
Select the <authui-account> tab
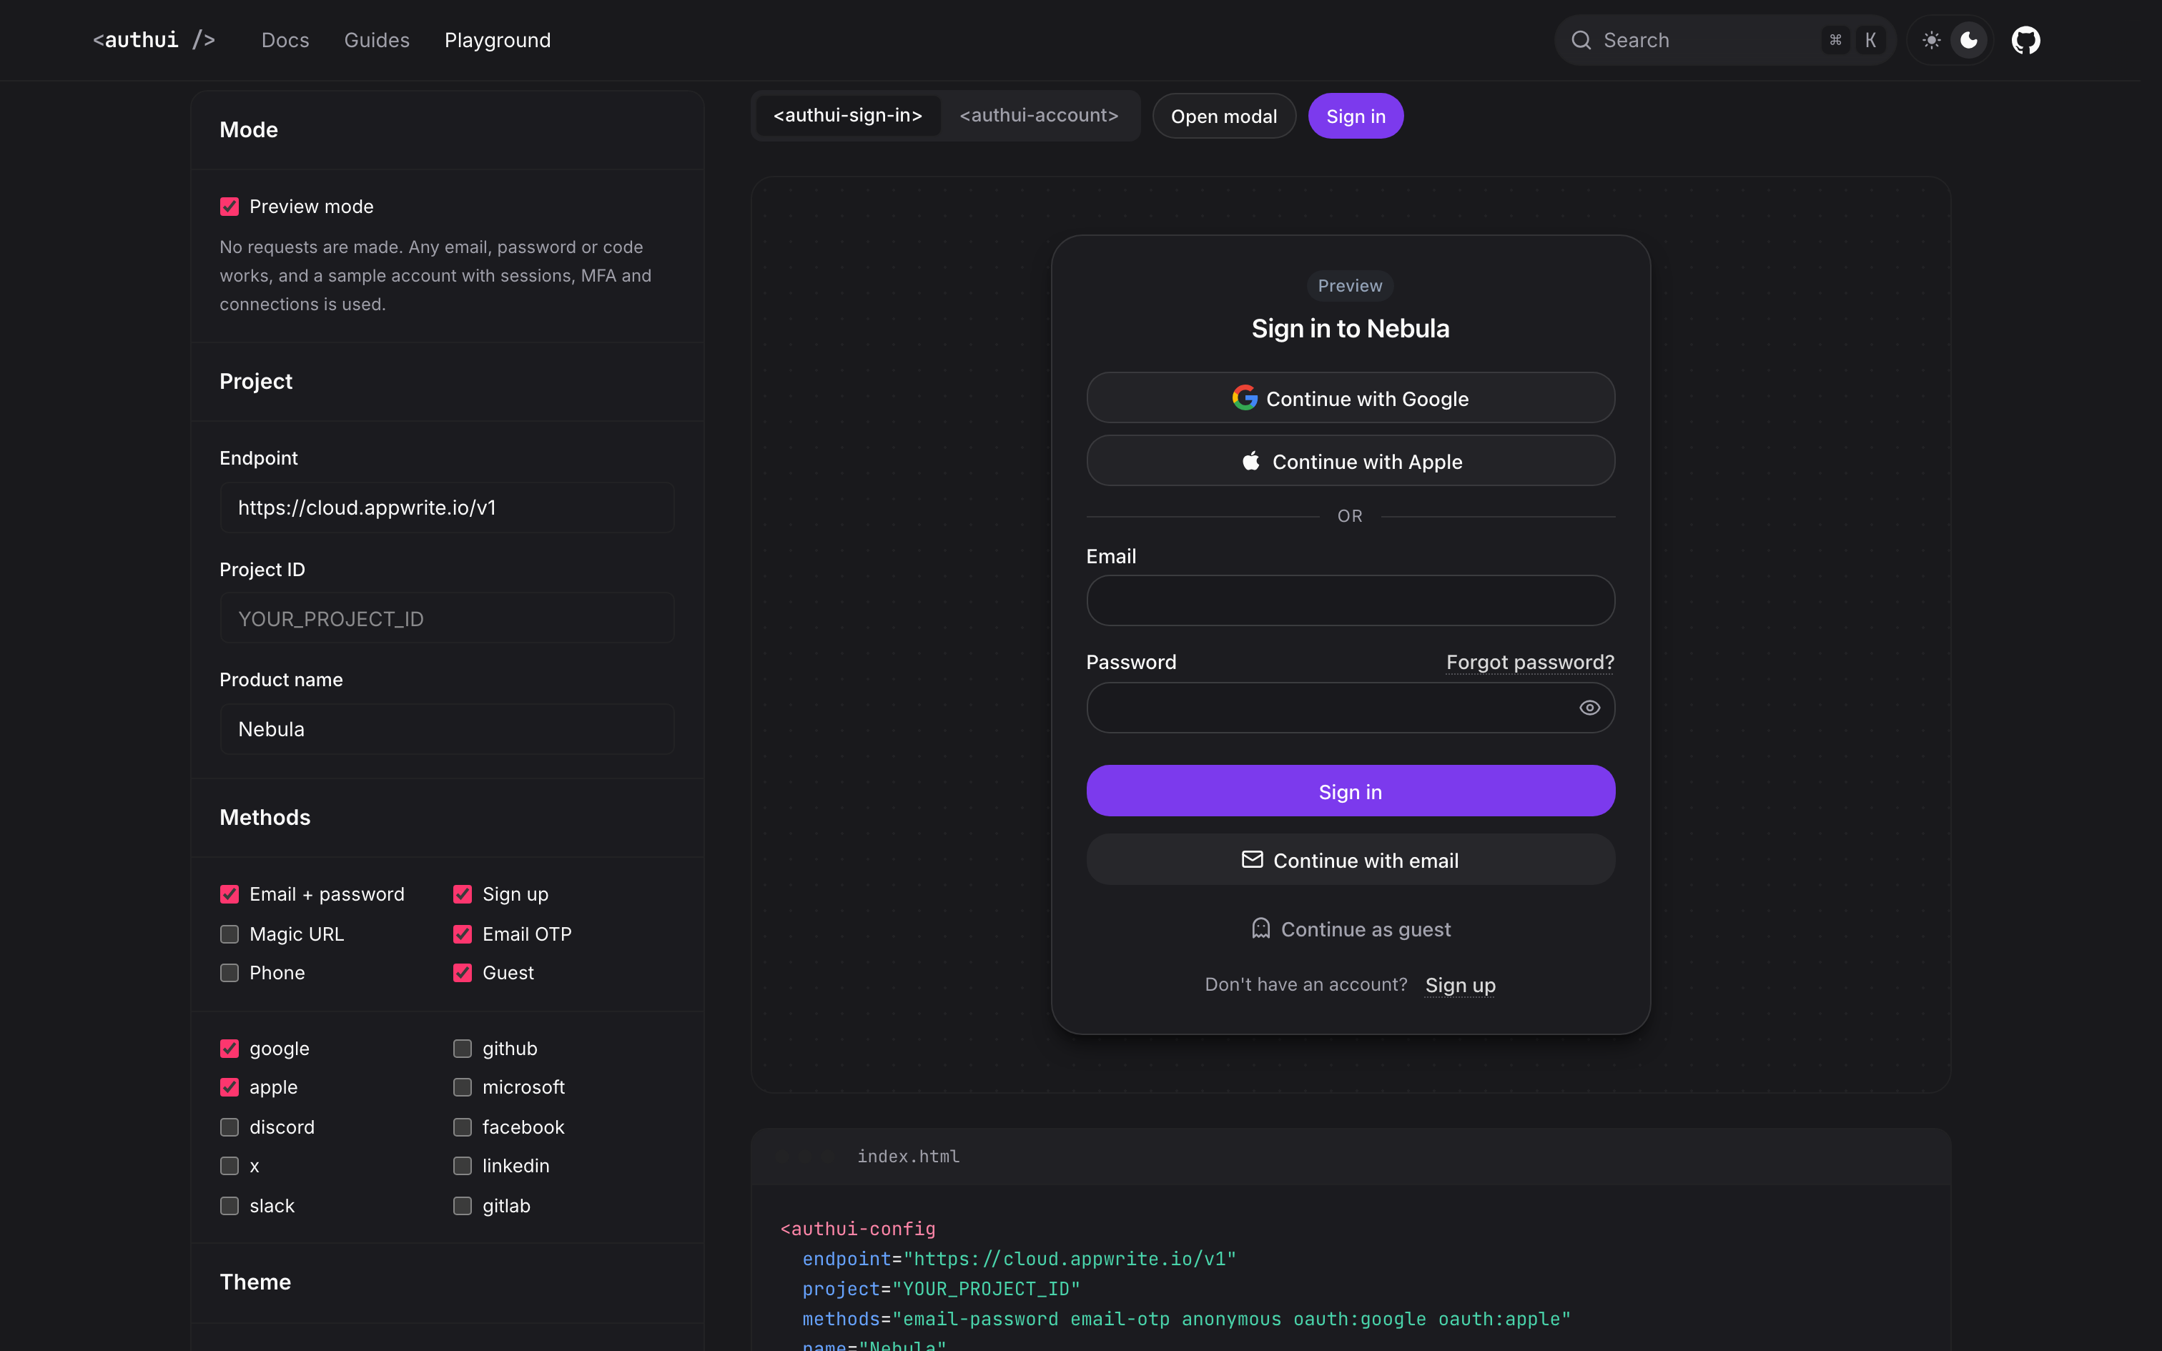1039,115
